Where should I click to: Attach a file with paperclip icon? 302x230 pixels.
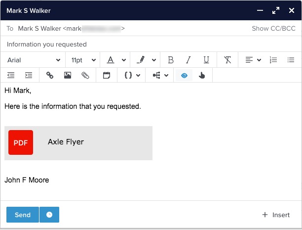coord(85,75)
